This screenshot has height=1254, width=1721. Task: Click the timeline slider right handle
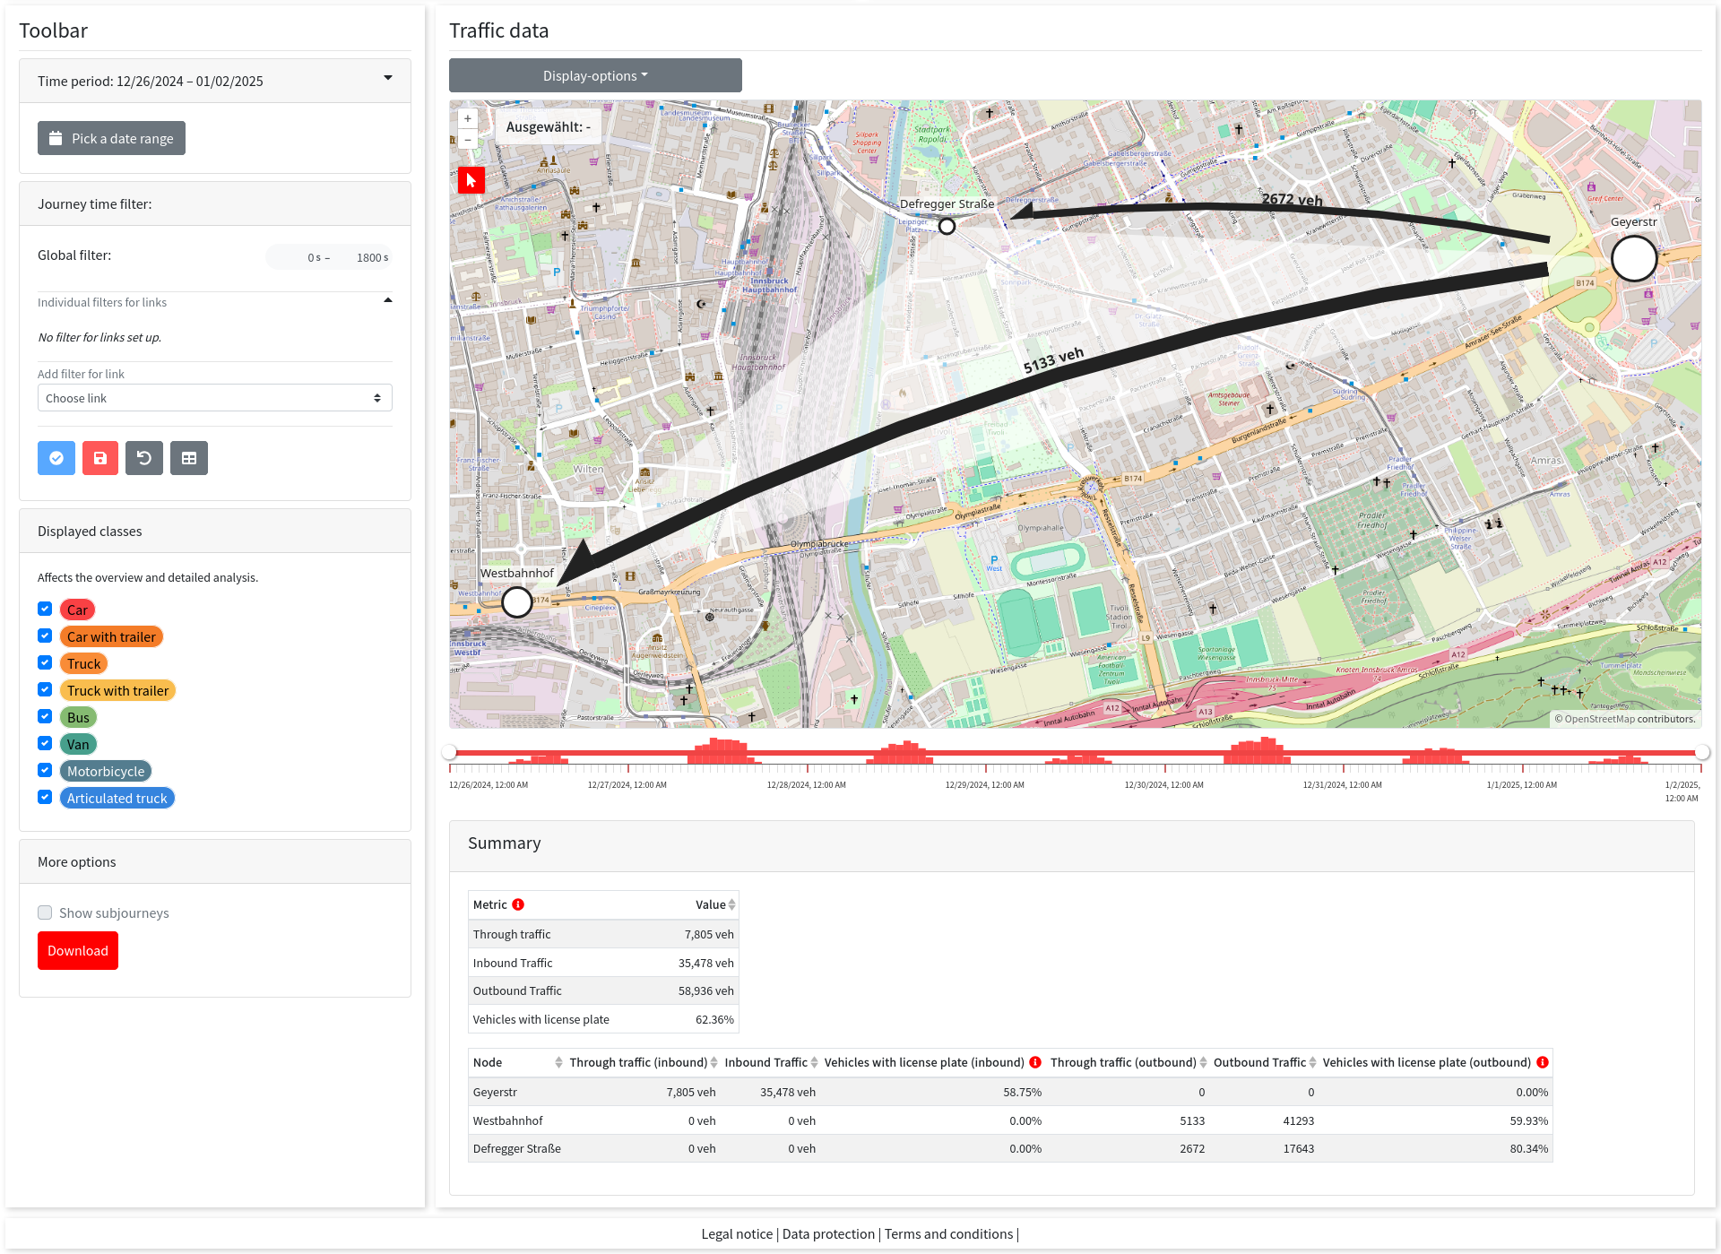[1702, 752]
